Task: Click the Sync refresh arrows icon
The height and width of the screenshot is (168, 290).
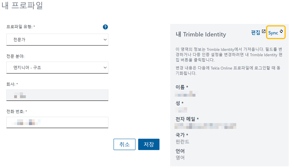Action: [x=281, y=32]
